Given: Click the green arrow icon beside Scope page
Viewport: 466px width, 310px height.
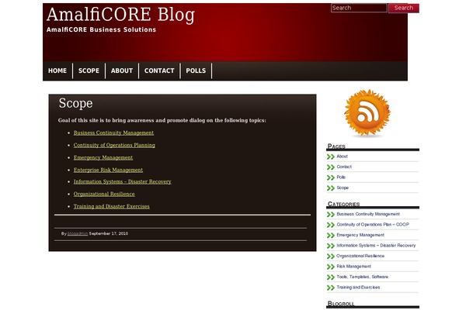Looking at the screenshot, I should pyautogui.click(x=331, y=188).
